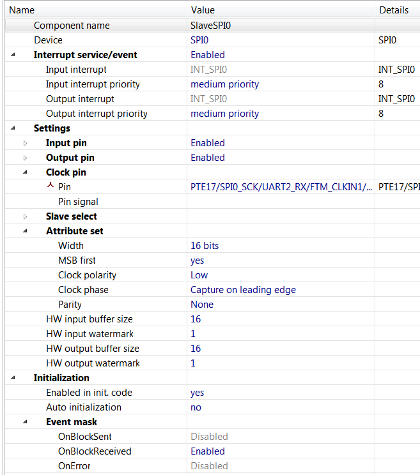
Task: Expand the Slave select node
Action: (26, 216)
